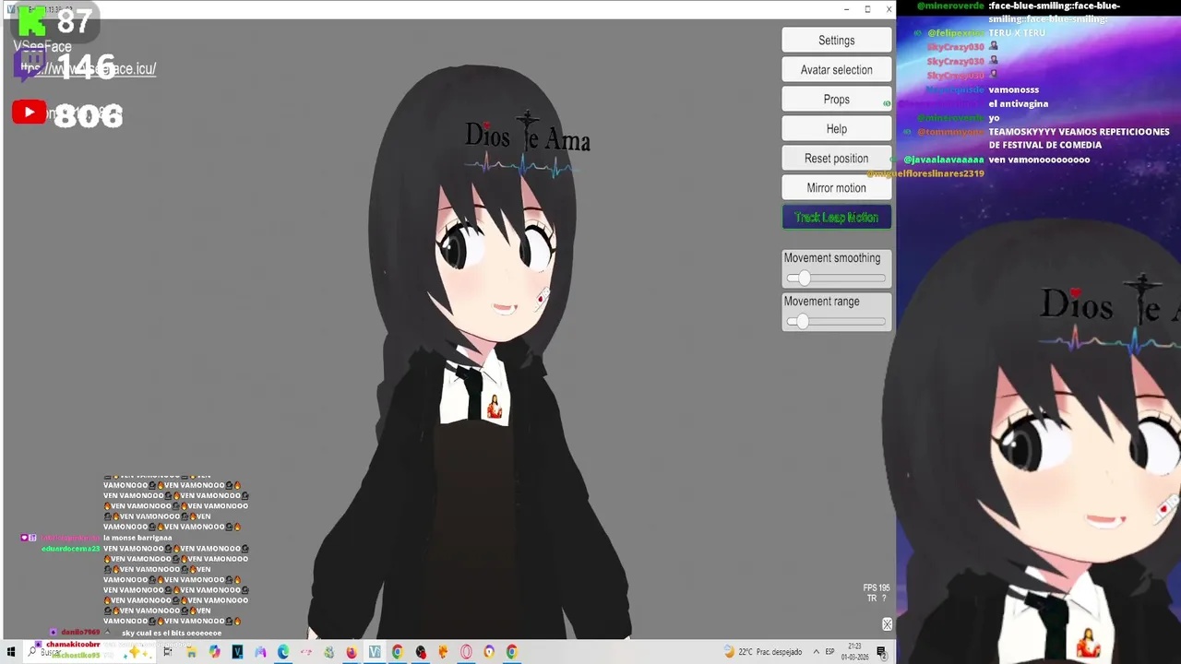This screenshot has width=1181, height=664.
Task: Open the Chrome icon beside VSeeFace icon
Action: point(397,652)
